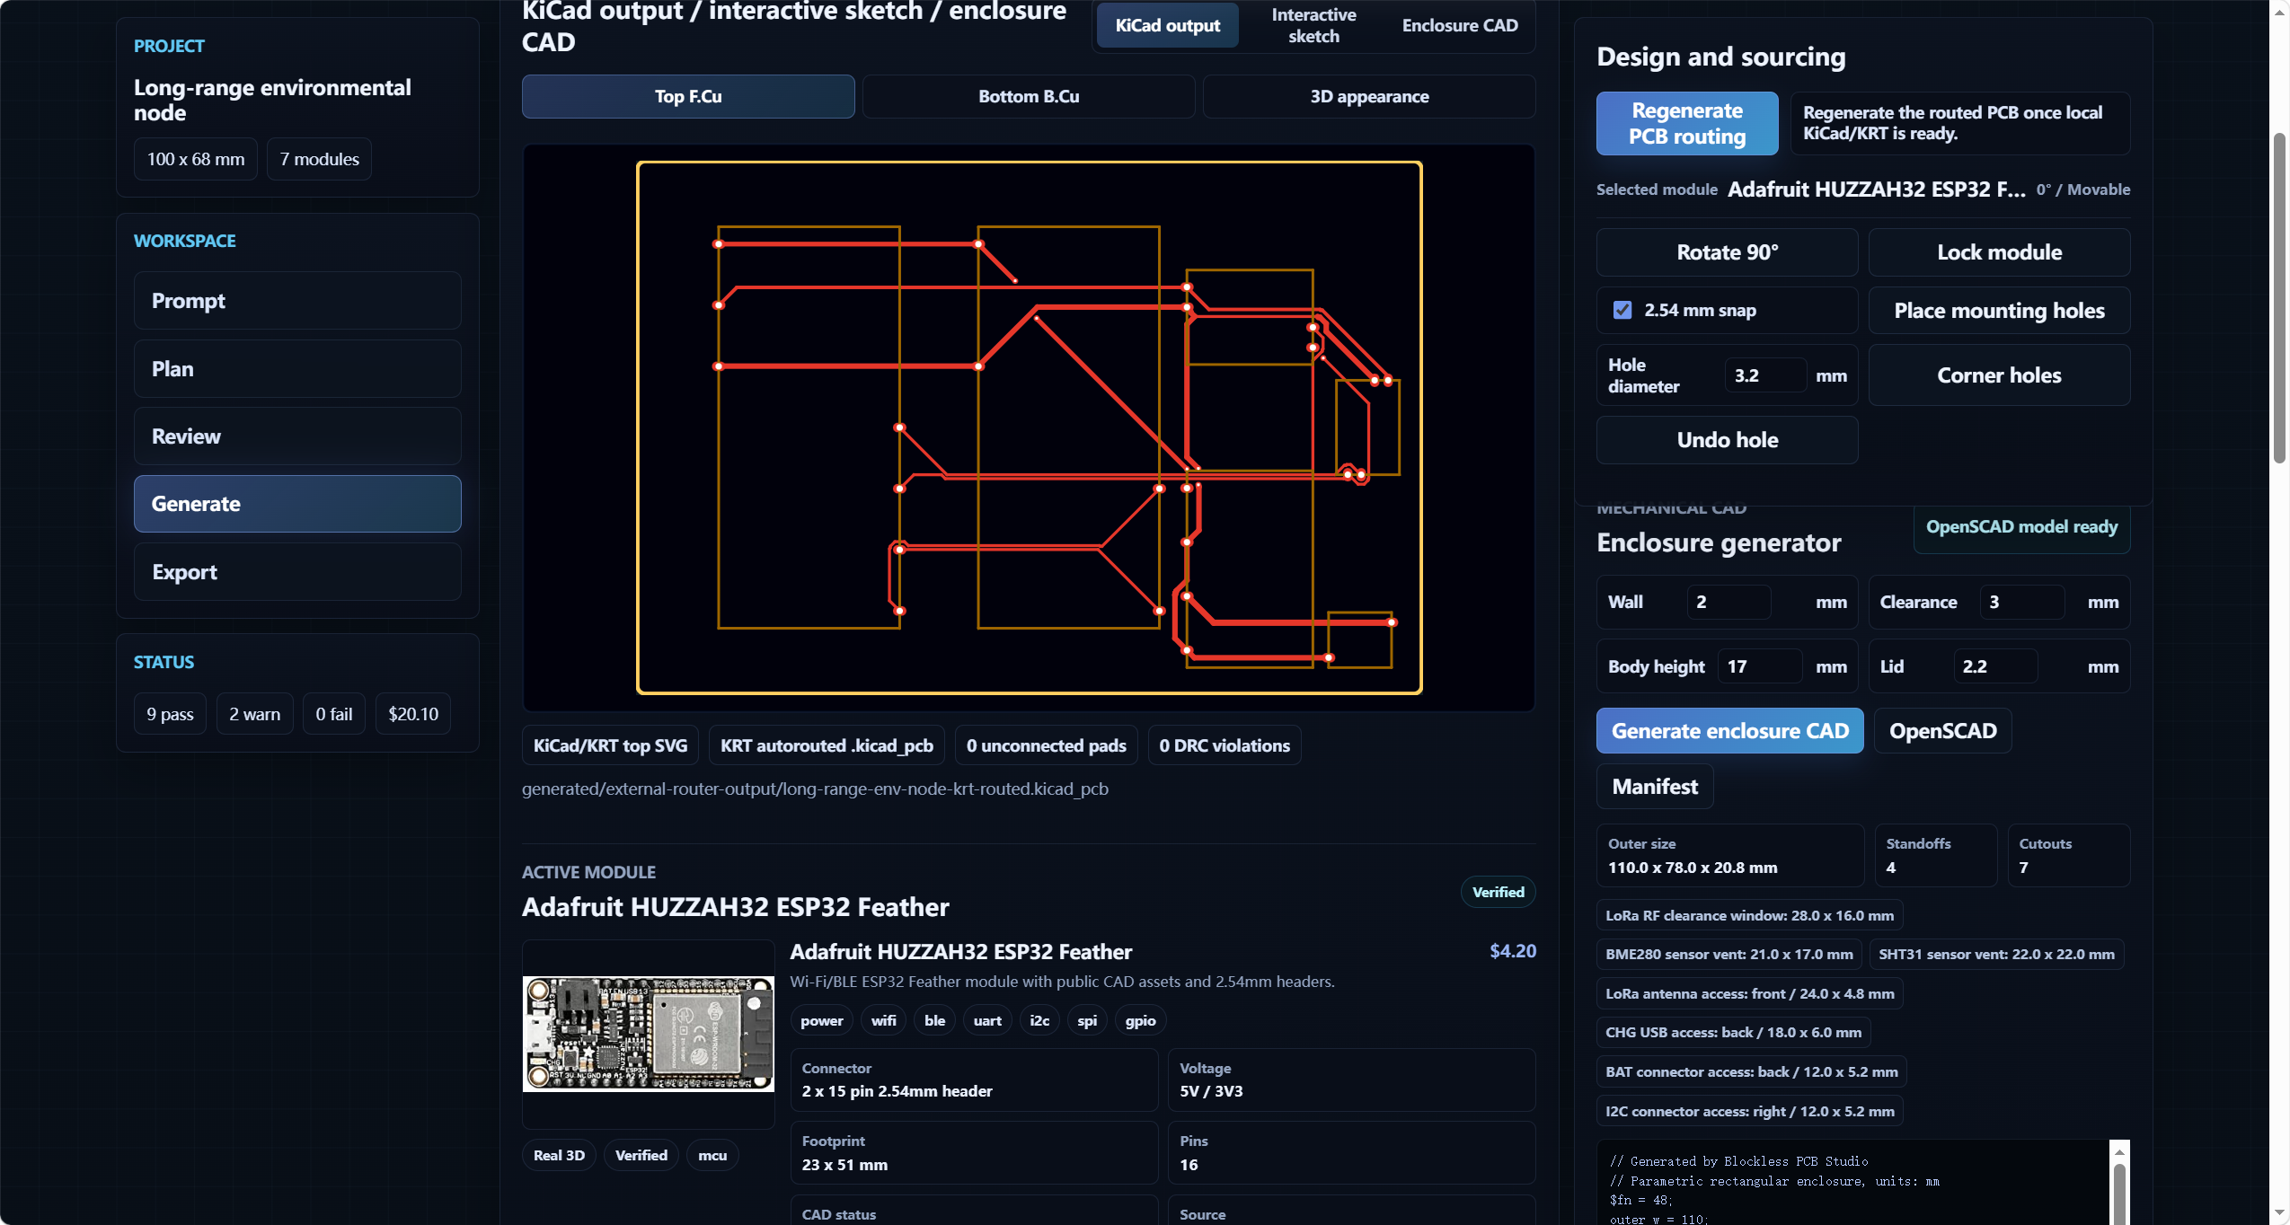Edit the Hole diameter field
Screen dimensions: 2290x1225
tap(1764, 375)
